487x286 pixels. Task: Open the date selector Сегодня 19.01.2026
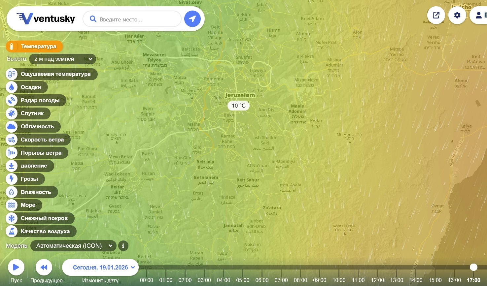tap(100, 267)
